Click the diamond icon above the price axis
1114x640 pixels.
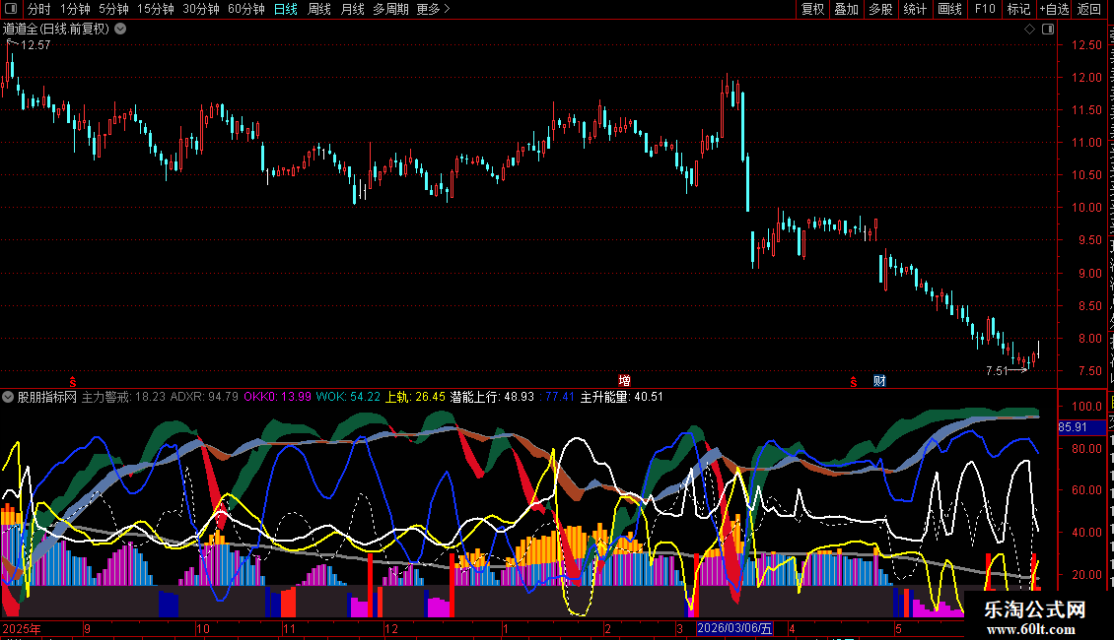pos(1029,29)
